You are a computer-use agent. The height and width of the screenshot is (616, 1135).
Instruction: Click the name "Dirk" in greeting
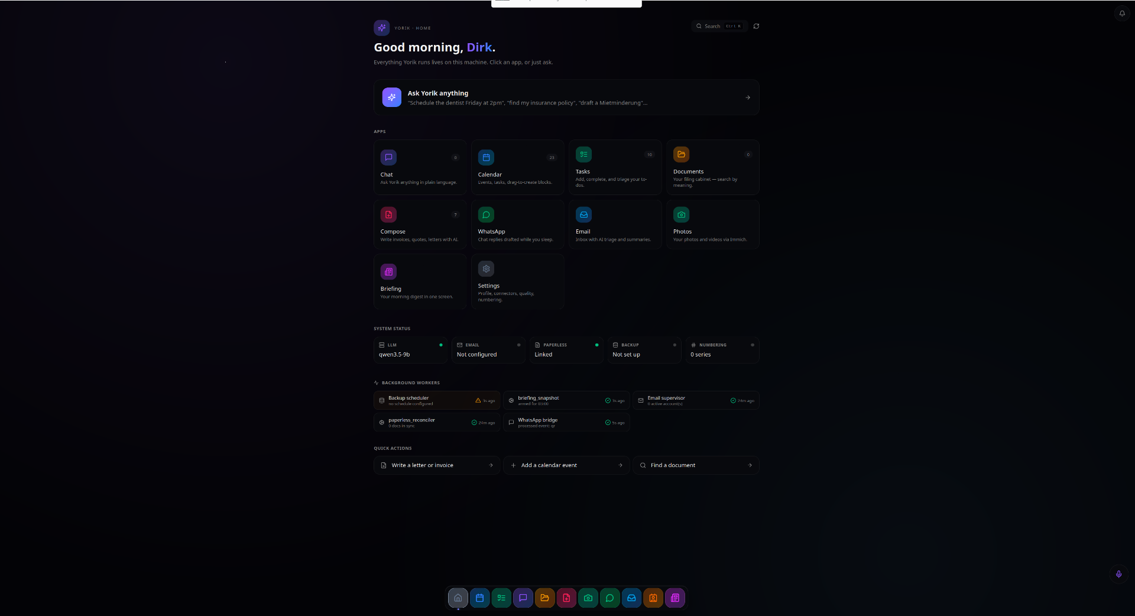(x=479, y=47)
